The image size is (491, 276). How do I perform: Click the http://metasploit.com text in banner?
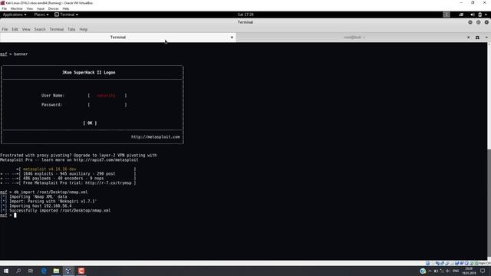155,137
